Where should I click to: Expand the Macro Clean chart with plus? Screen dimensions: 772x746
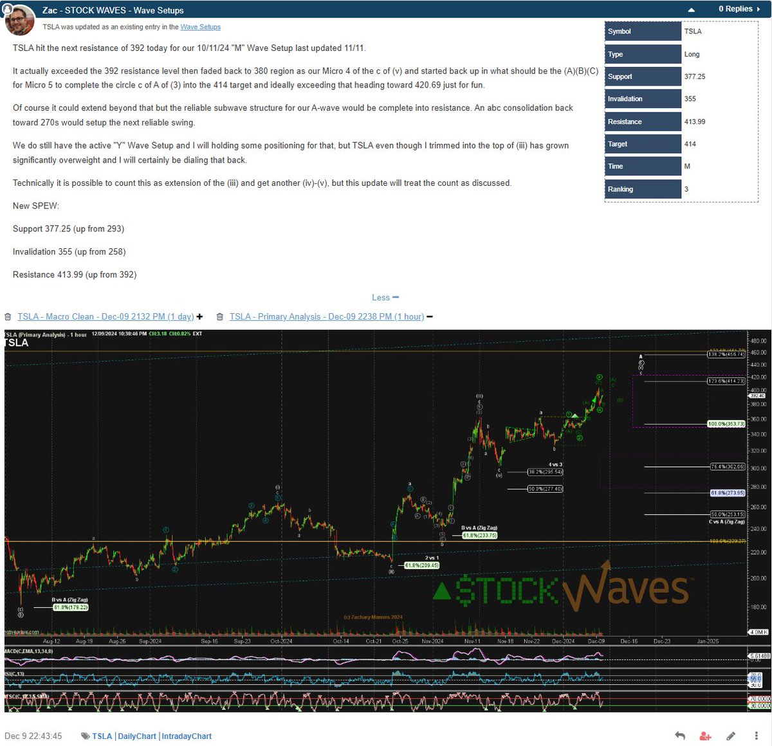pyautogui.click(x=200, y=316)
